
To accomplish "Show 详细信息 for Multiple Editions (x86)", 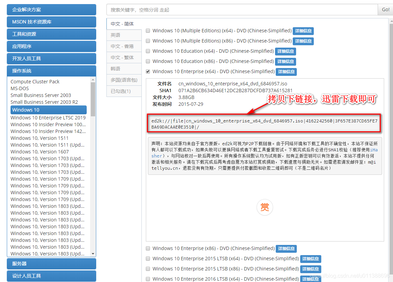I will 303,41.
